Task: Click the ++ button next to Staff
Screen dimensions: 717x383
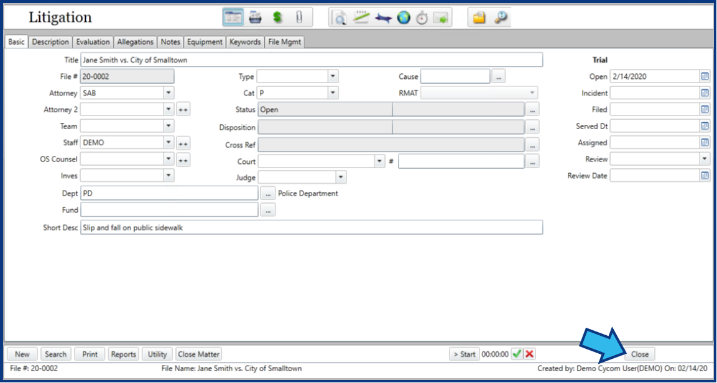Action: (x=183, y=143)
